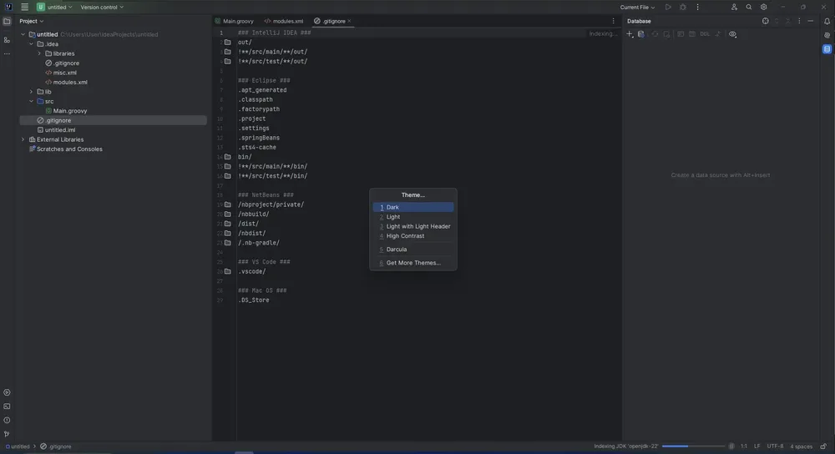Image resolution: width=835 pixels, height=454 pixels.
Task: Open the Git tool window icon
Action: coord(7,434)
